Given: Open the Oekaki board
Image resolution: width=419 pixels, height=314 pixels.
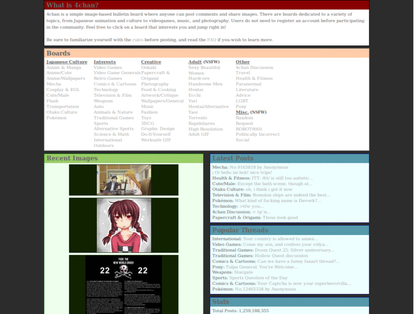Looking at the screenshot, I should (149, 68).
